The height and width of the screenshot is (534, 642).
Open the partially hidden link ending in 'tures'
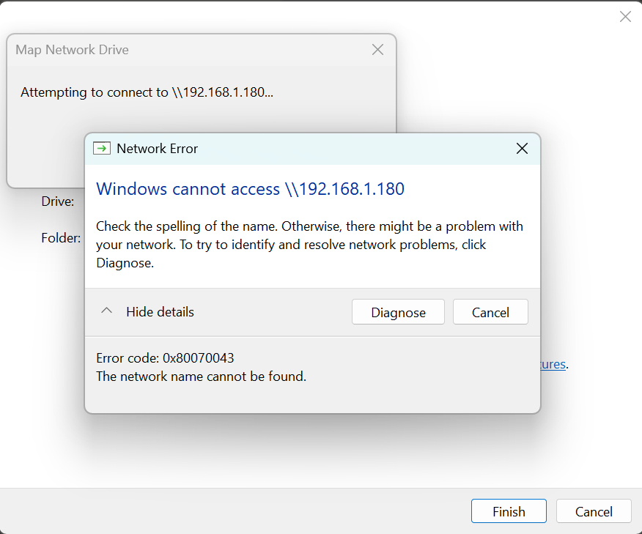[x=553, y=364]
